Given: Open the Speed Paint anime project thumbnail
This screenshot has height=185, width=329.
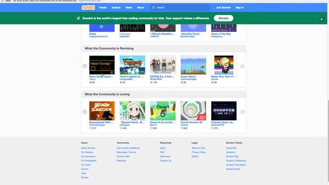Looking at the screenshot, I should click(x=133, y=111).
